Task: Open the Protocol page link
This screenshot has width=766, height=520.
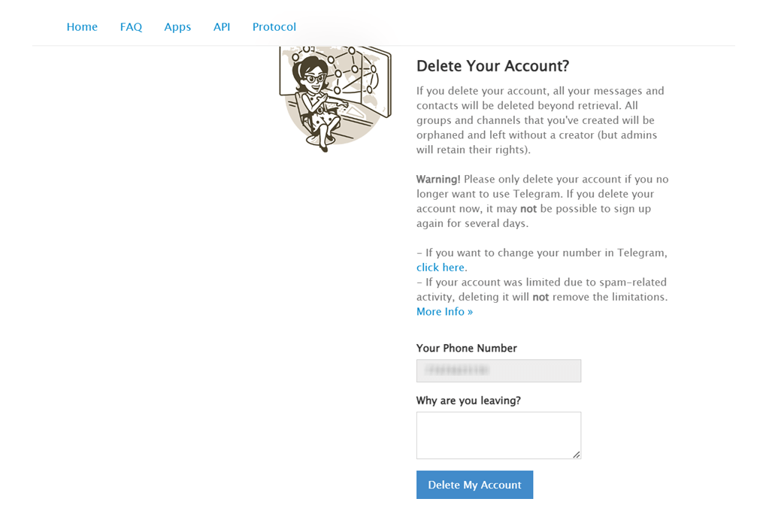Action: click(x=274, y=27)
